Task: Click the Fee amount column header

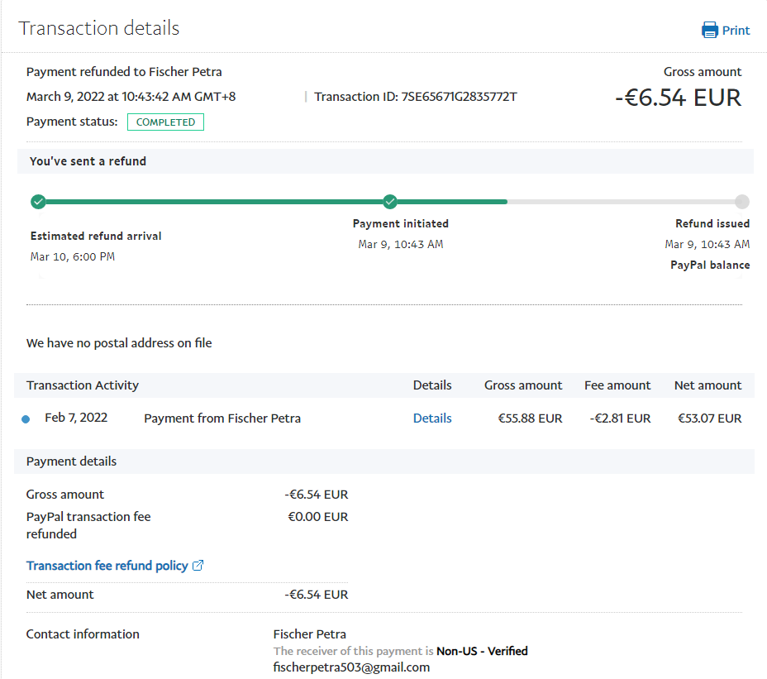Action: [617, 385]
